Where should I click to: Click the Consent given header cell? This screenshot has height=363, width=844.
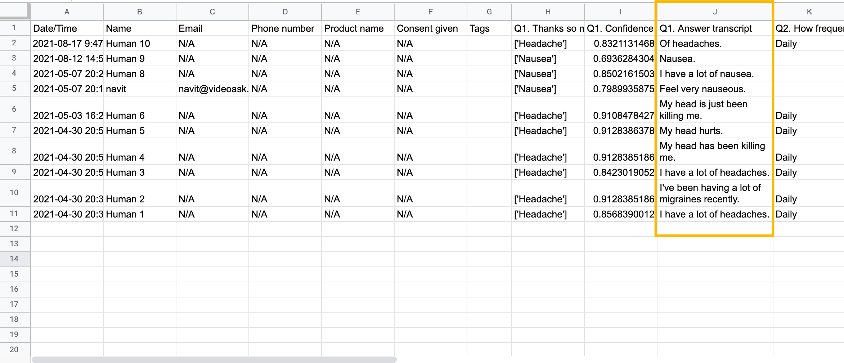(x=430, y=28)
